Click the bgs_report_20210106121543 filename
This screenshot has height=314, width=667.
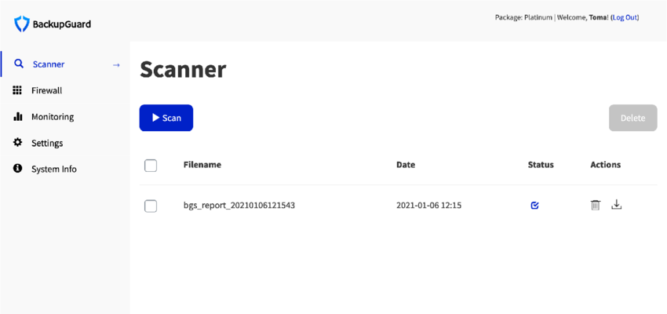point(239,206)
